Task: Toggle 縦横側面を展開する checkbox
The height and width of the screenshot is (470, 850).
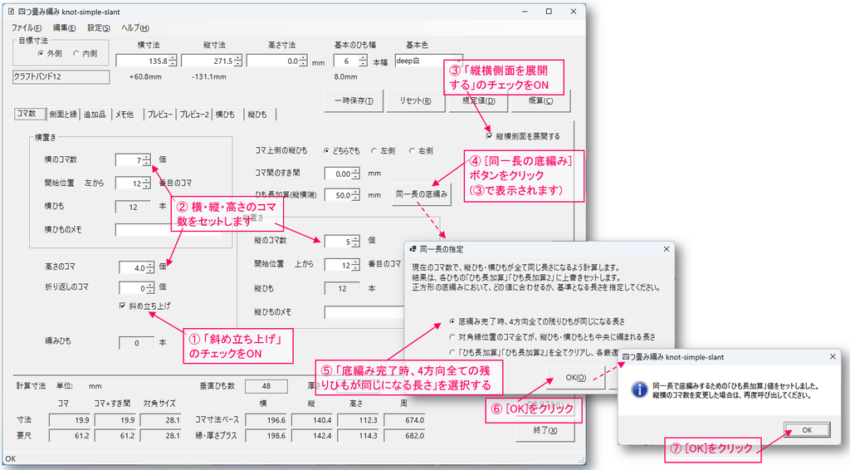Action: tap(489, 136)
